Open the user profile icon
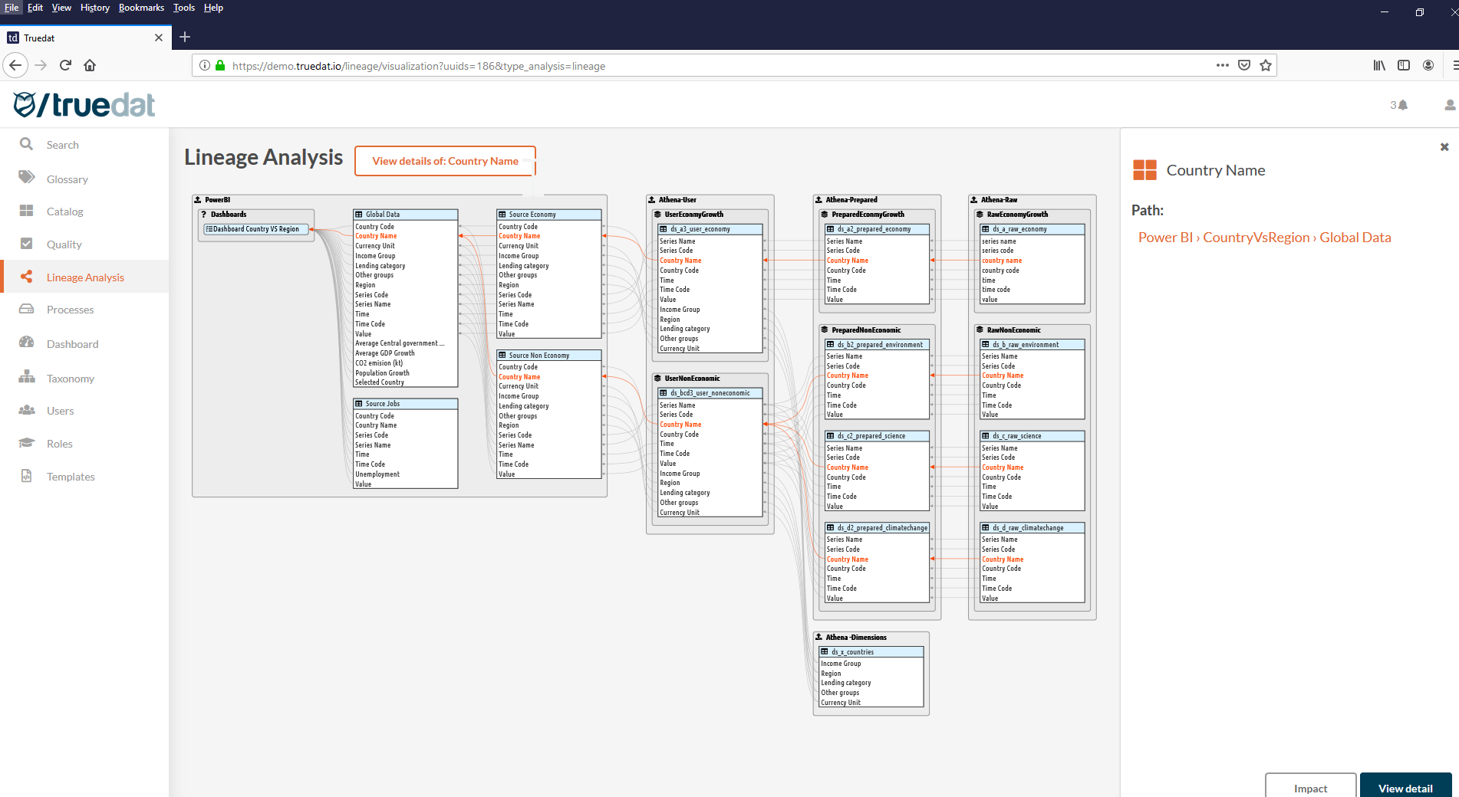 tap(1450, 105)
